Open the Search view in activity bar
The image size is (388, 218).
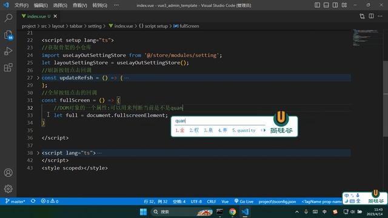pyautogui.click(x=8, y=18)
